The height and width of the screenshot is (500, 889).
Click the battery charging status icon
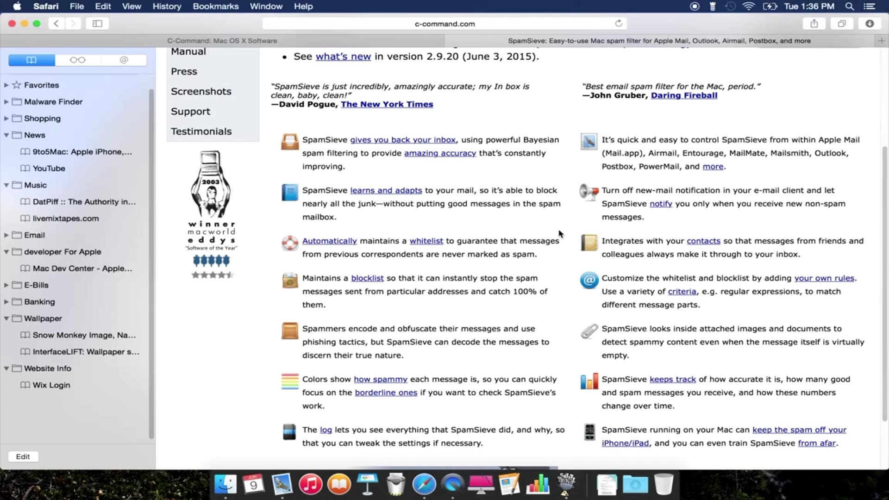tap(770, 6)
